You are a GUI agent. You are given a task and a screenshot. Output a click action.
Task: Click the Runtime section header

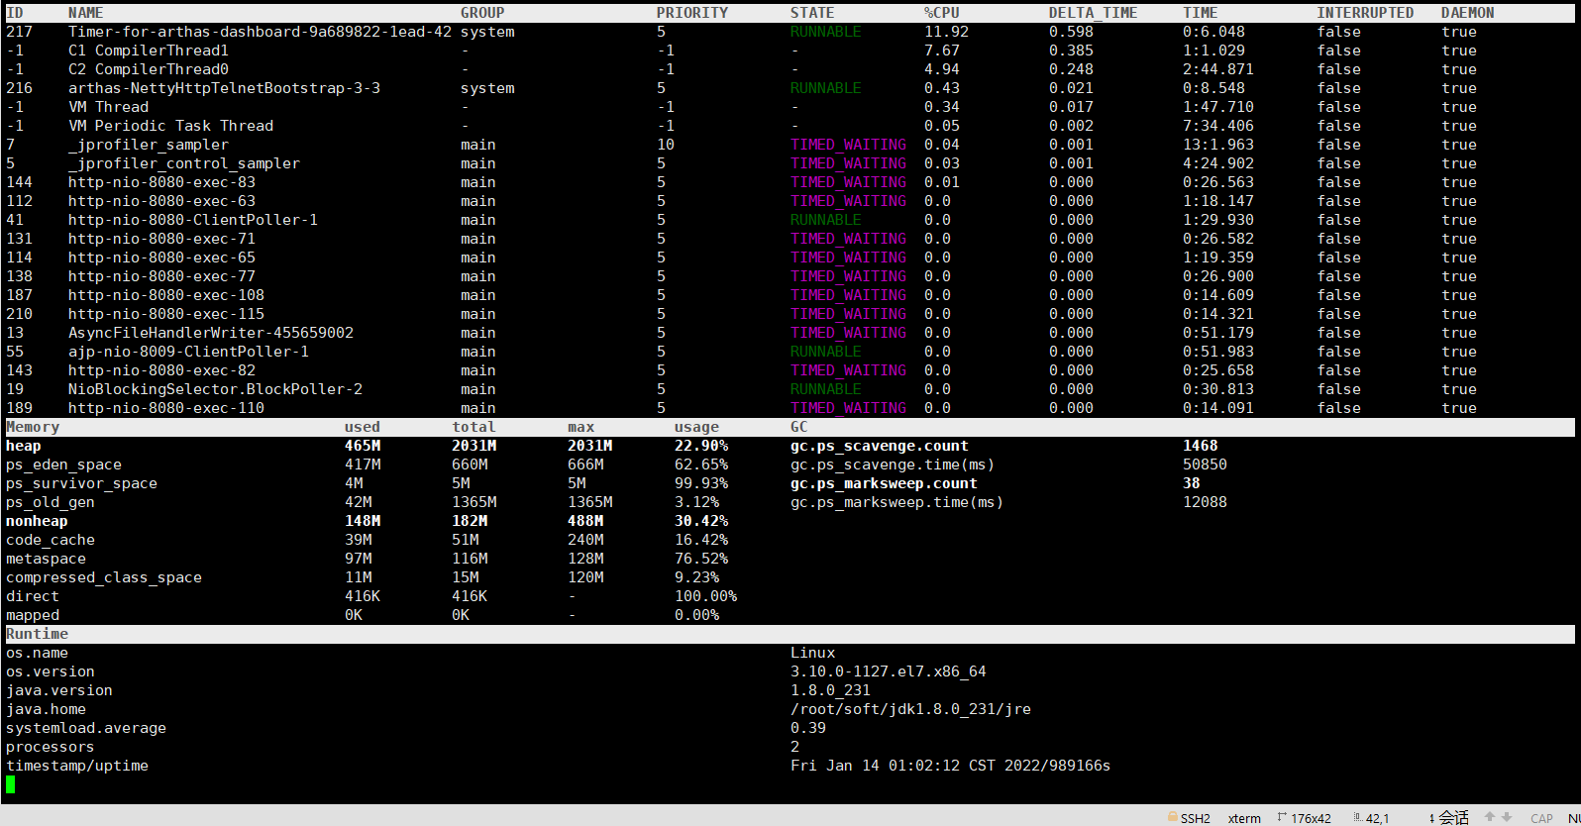(x=37, y=634)
